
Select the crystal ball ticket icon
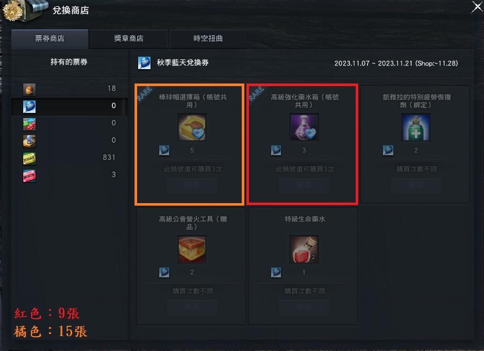pyautogui.click(x=29, y=141)
